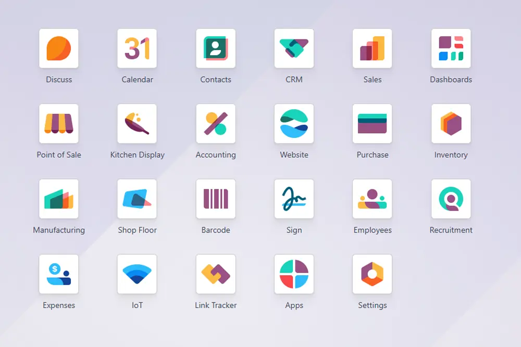Launch Point of Sale app
Image resolution: width=521 pixels, height=347 pixels.
pos(59,124)
